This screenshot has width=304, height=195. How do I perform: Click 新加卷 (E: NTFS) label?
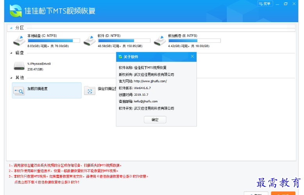tap(182, 36)
